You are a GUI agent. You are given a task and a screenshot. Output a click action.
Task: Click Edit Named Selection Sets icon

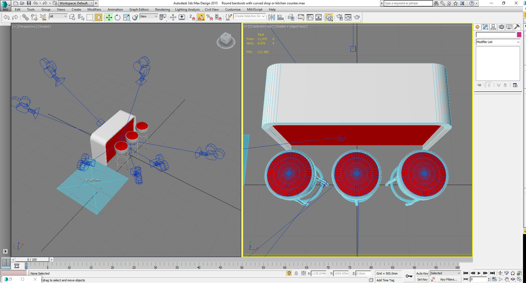tap(229, 17)
